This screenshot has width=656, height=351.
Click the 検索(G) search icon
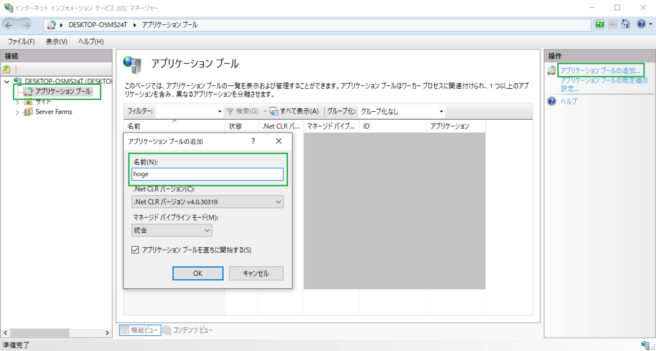tap(229, 111)
